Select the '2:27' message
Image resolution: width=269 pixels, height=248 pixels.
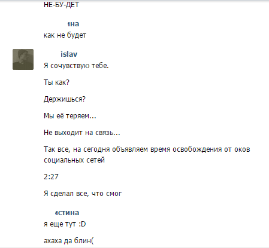[51, 177]
